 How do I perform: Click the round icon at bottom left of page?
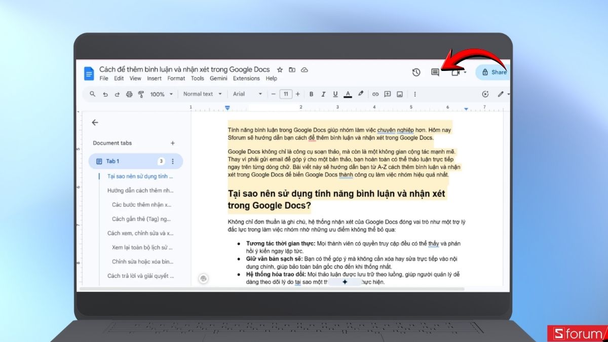(x=203, y=279)
